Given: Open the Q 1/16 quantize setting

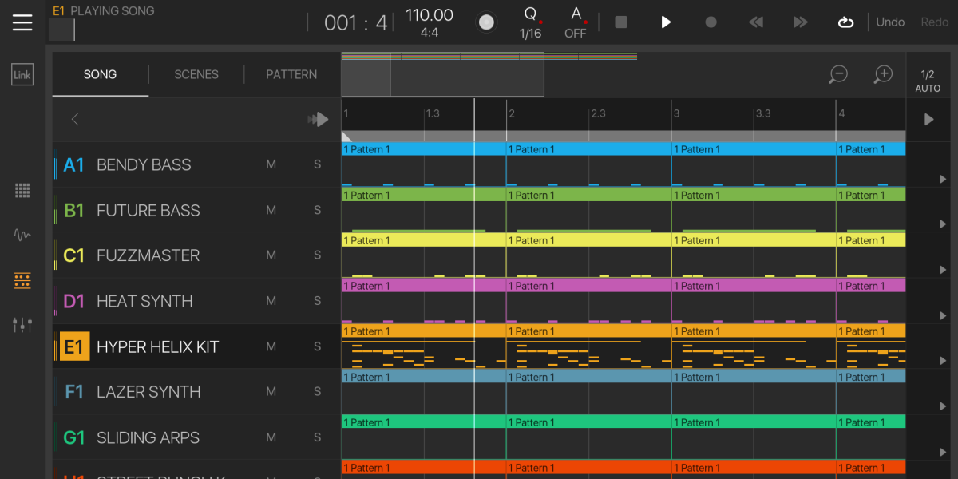Looking at the screenshot, I should tap(530, 22).
